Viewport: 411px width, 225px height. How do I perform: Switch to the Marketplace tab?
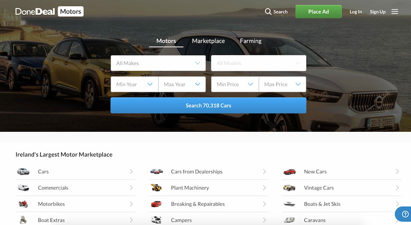pos(208,41)
